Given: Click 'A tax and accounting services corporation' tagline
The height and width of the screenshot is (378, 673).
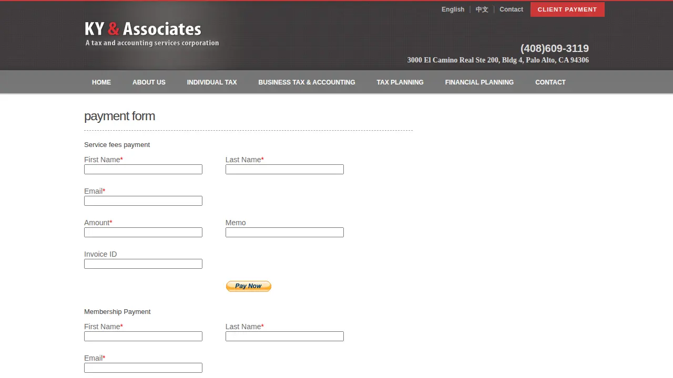Looking at the screenshot, I should [x=152, y=43].
